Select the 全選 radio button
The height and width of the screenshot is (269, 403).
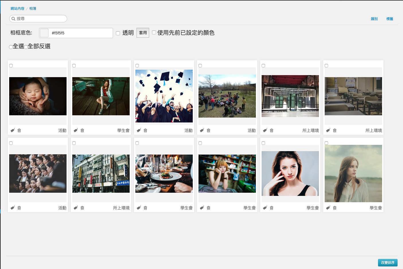pyautogui.click(x=11, y=47)
